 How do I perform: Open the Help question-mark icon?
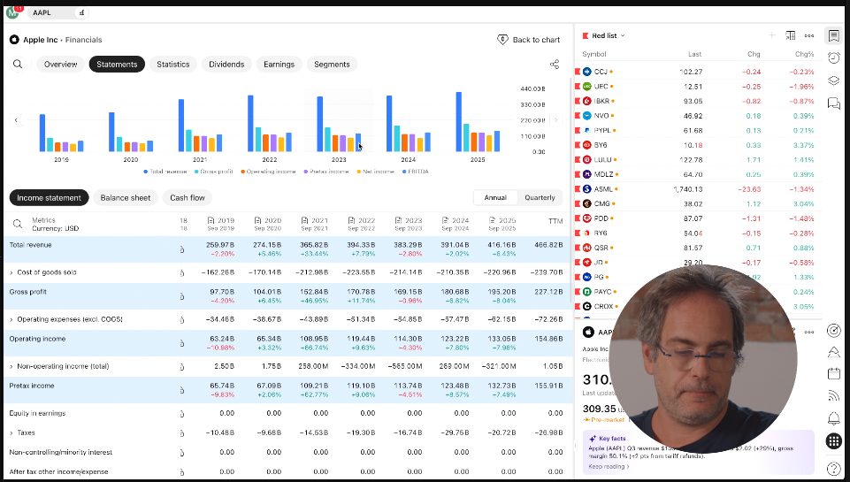[833, 469]
